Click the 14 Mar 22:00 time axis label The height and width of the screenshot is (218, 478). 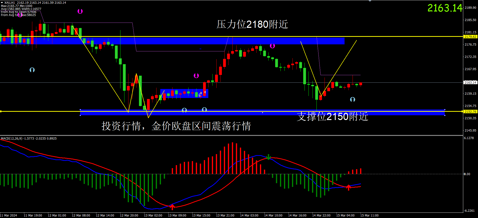(321, 215)
